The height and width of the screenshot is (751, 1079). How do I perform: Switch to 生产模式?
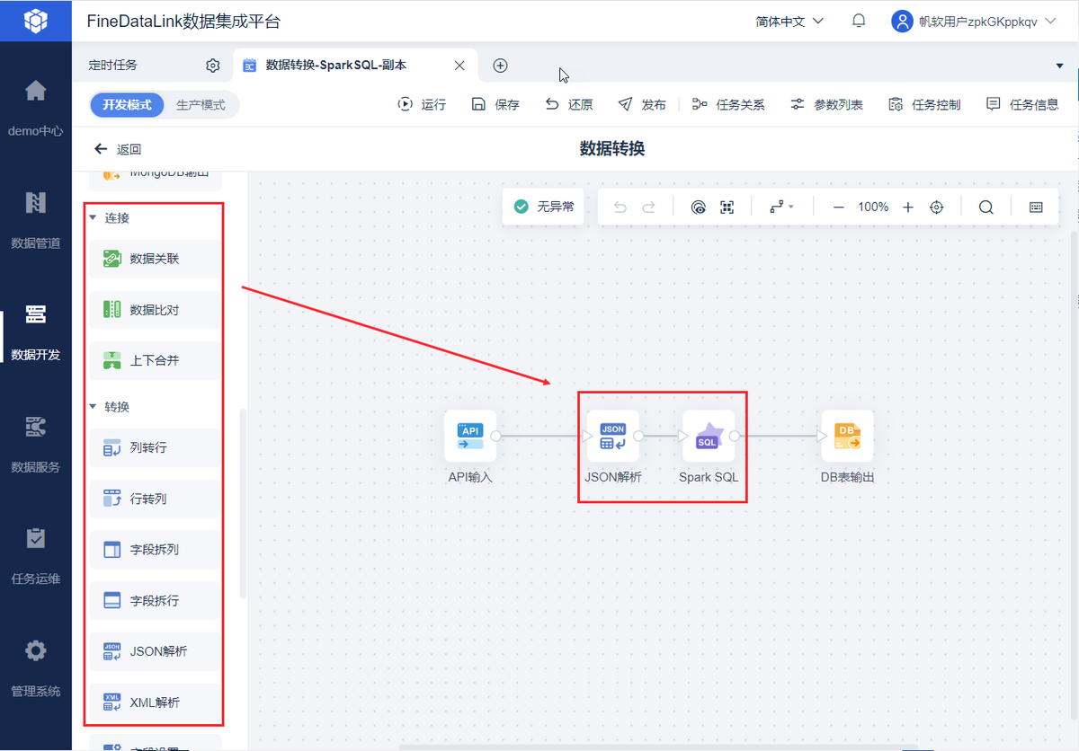click(200, 105)
